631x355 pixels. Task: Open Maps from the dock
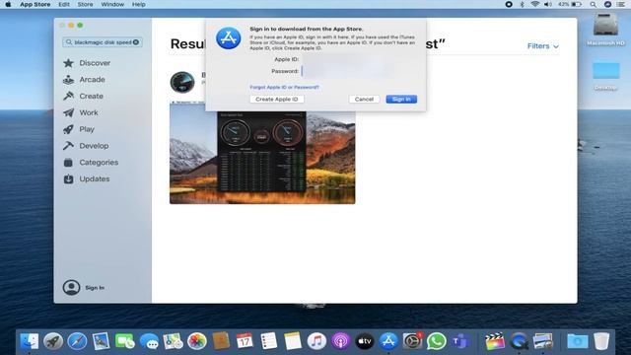pyautogui.click(x=174, y=341)
